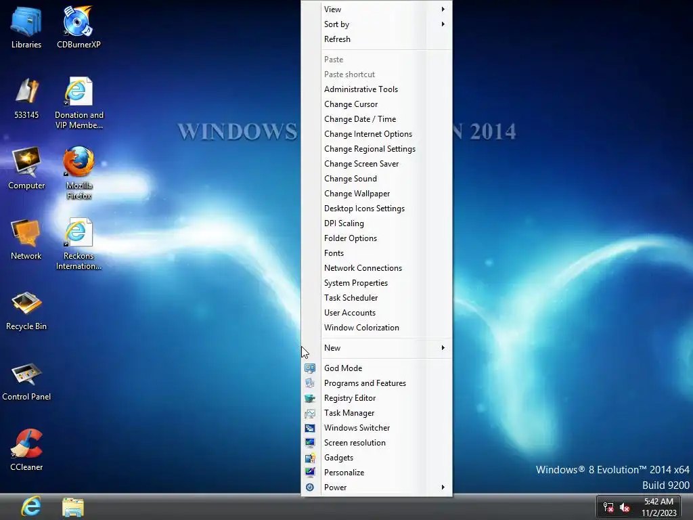Image resolution: width=693 pixels, height=520 pixels.
Task: Open Folder Options menu entry
Action: tap(376, 238)
